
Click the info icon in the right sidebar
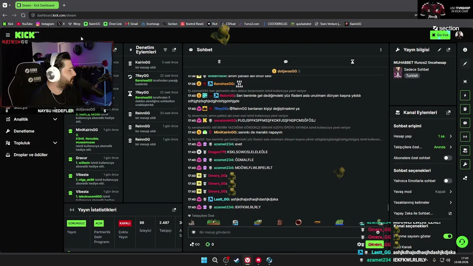[465, 50]
